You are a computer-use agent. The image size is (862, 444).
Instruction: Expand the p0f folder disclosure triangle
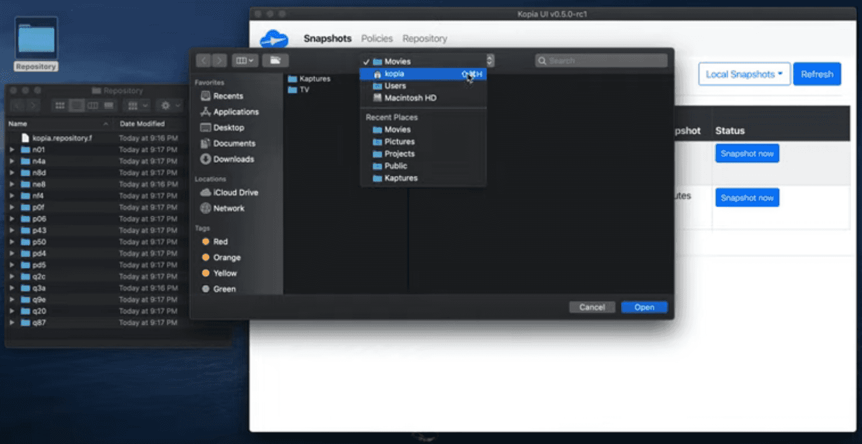click(x=12, y=208)
